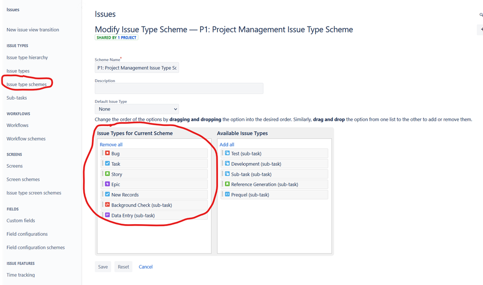
Task: Click the Epic lightning icon
Action: click(107, 184)
